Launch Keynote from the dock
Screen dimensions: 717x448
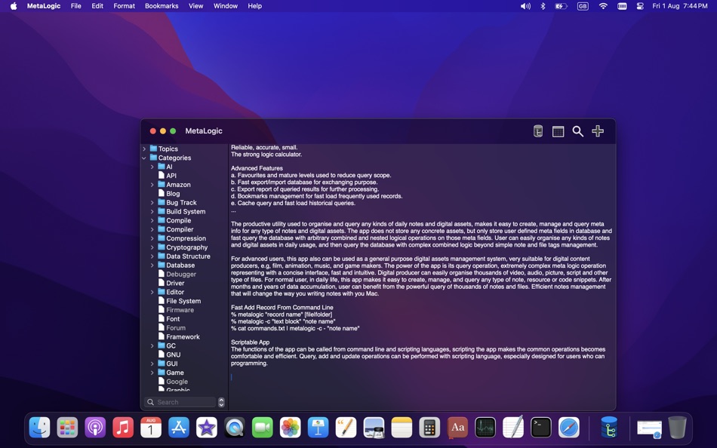pos(318,428)
